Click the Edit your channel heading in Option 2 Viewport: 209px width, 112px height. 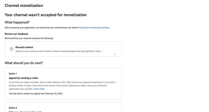coord(25,111)
